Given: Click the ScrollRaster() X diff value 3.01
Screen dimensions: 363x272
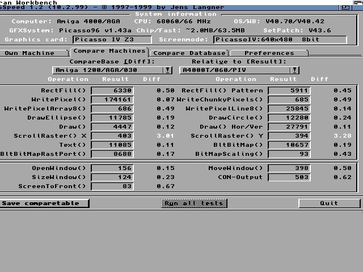Looking at the screenshot, I should click(165, 136).
